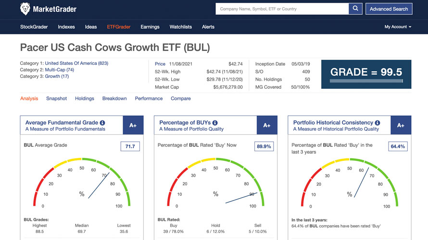
Task: Open the Earnings menu item
Action: coord(150,27)
